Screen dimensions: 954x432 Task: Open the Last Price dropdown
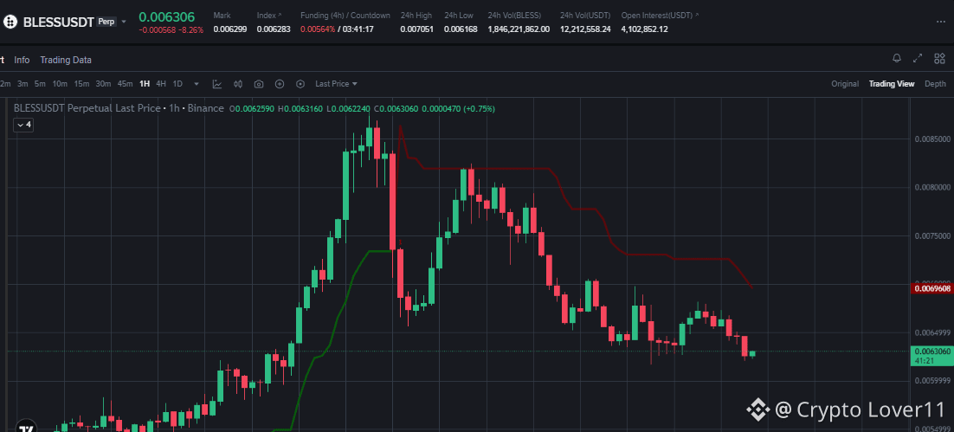336,84
